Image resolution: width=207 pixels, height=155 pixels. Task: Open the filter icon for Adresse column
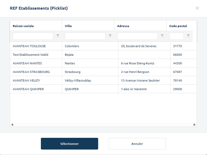[162, 36]
